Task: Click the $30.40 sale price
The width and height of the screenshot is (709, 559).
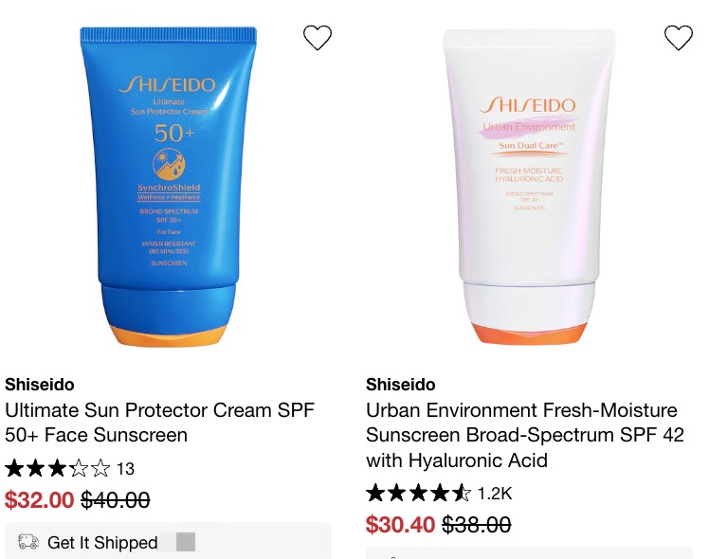Action: pos(400,525)
